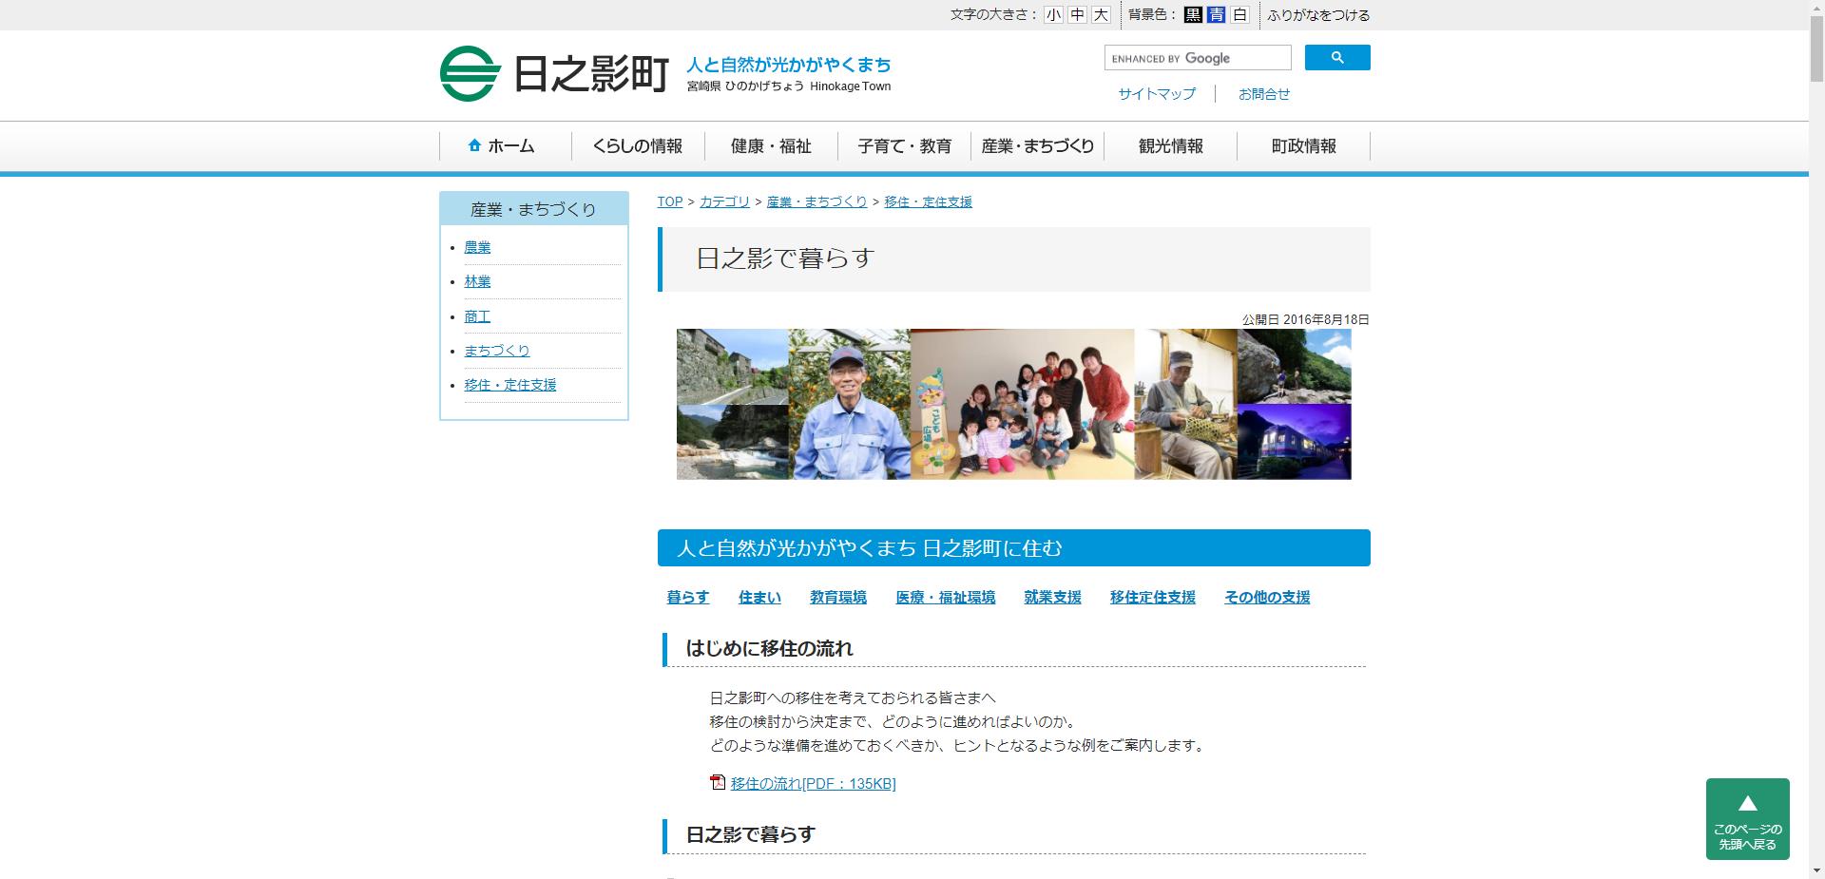Viewport: 1825px width, 879px height.
Task: Set background color to 黒
Action: (x=1191, y=15)
